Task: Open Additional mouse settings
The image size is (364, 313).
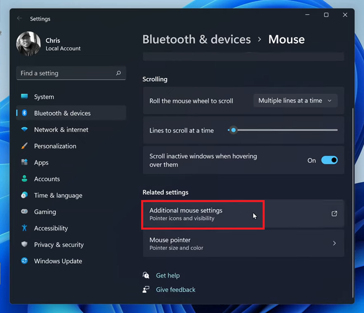Action: click(x=244, y=214)
